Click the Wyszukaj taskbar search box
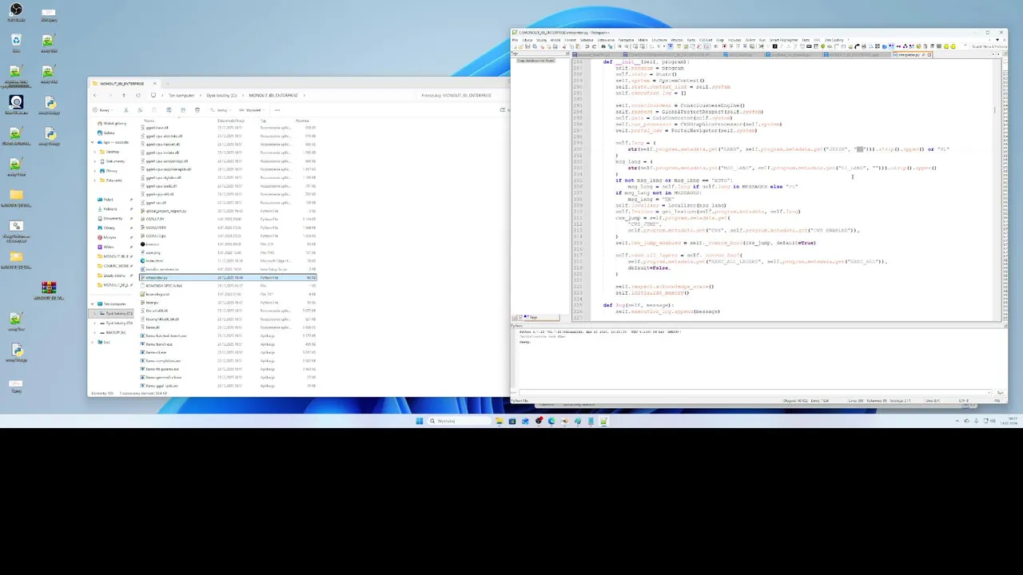This screenshot has height=575, width=1023. click(460, 421)
